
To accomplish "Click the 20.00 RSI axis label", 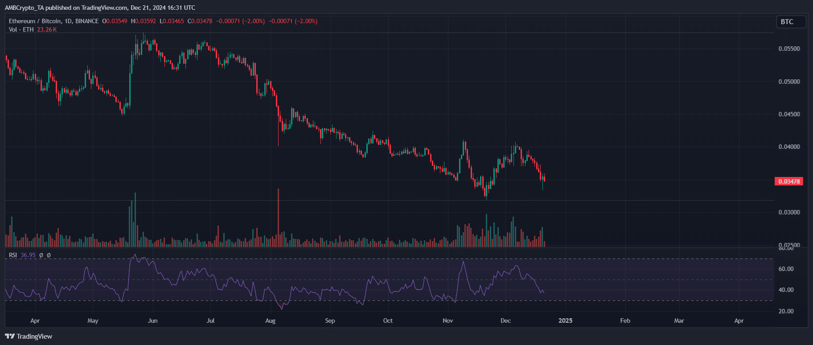I will pos(786,311).
